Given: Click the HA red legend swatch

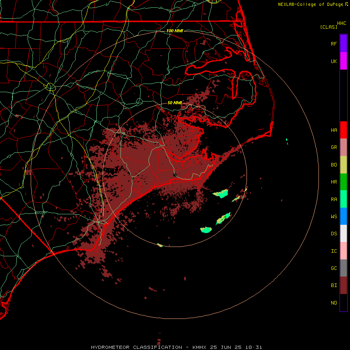Looking at the screenshot, I should [343, 130].
